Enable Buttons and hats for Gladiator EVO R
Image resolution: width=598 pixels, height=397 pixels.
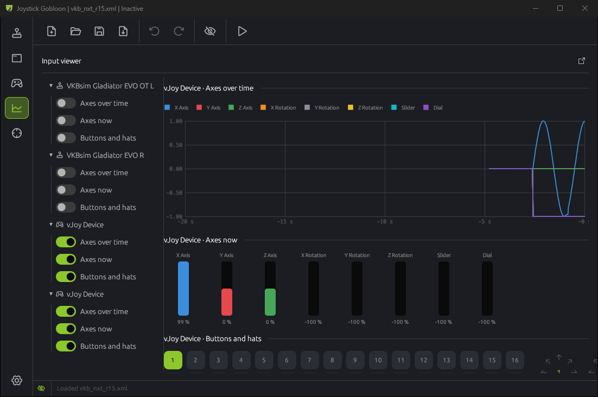tap(66, 207)
